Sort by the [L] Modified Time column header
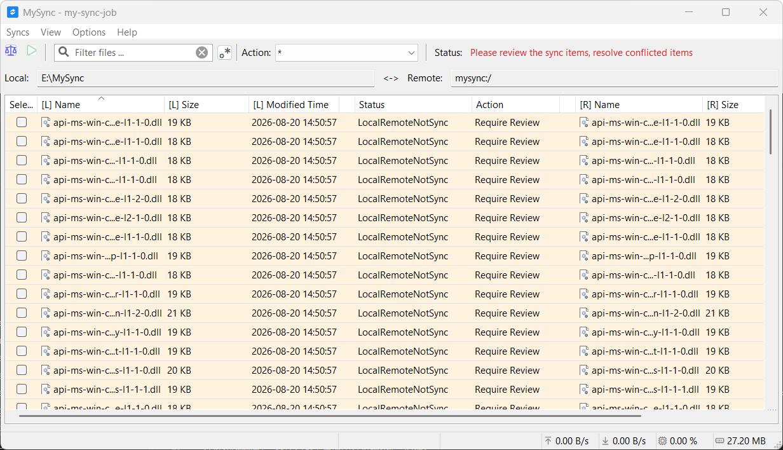Image resolution: width=783 pixels, height=450 pixels. 294,105
